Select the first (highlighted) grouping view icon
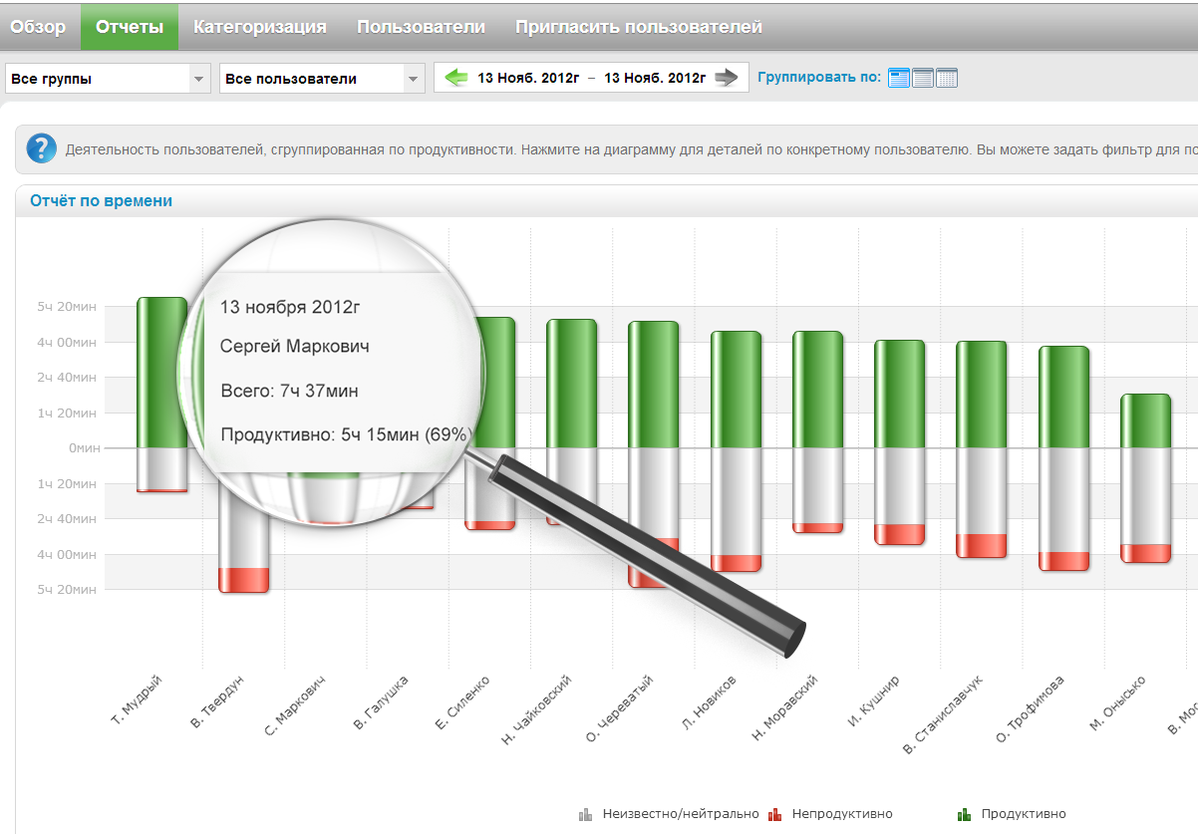 pos(899,78)
